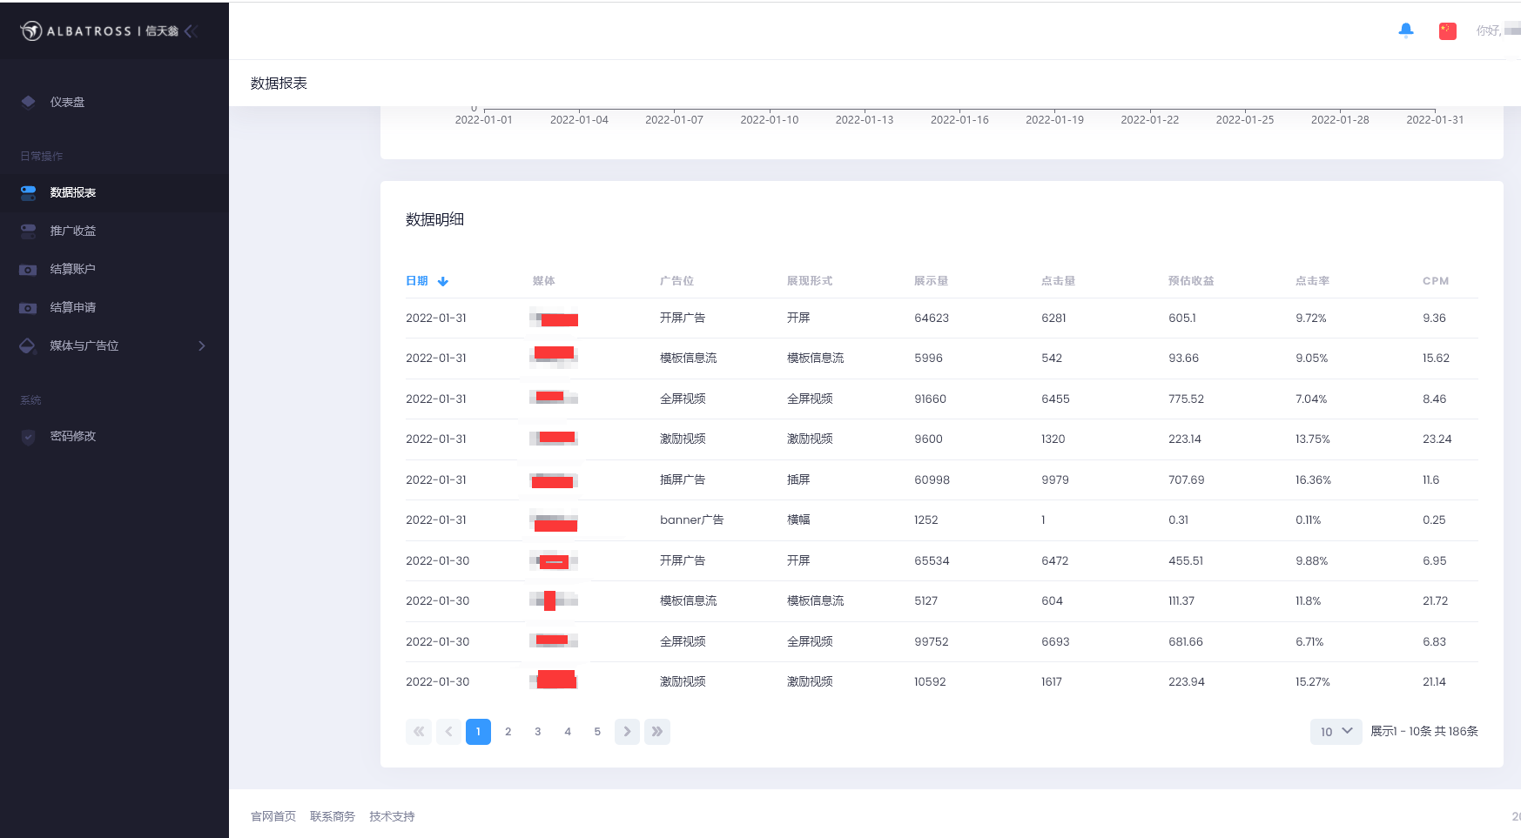Expand the 媒体与广告位 submenu chevron
The height and width of the screenshot is (838, 1521).
tap(202, 345)
